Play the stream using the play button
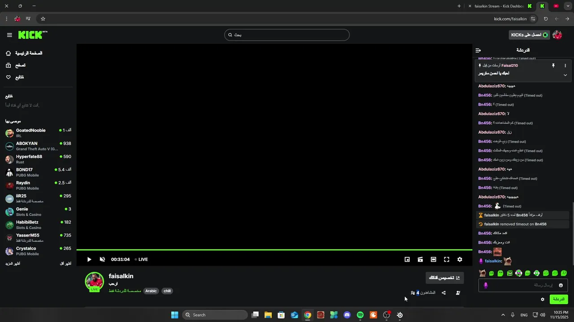Viewport: 574px width, 322px height. click(89, 259)
